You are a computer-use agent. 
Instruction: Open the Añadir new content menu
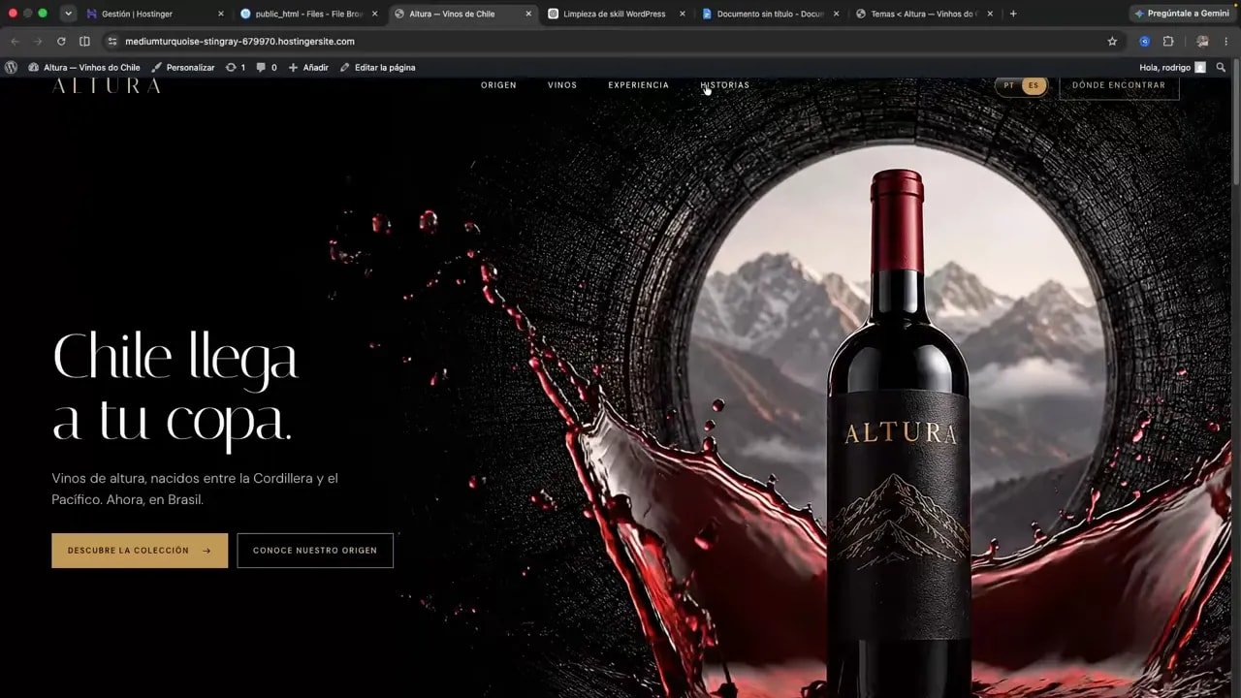308,67
